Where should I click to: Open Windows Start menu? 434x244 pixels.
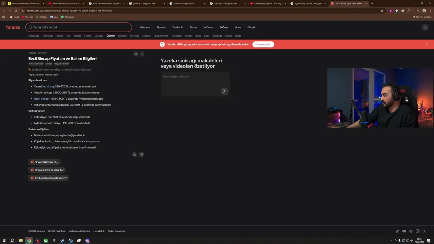tap(4, 241)
